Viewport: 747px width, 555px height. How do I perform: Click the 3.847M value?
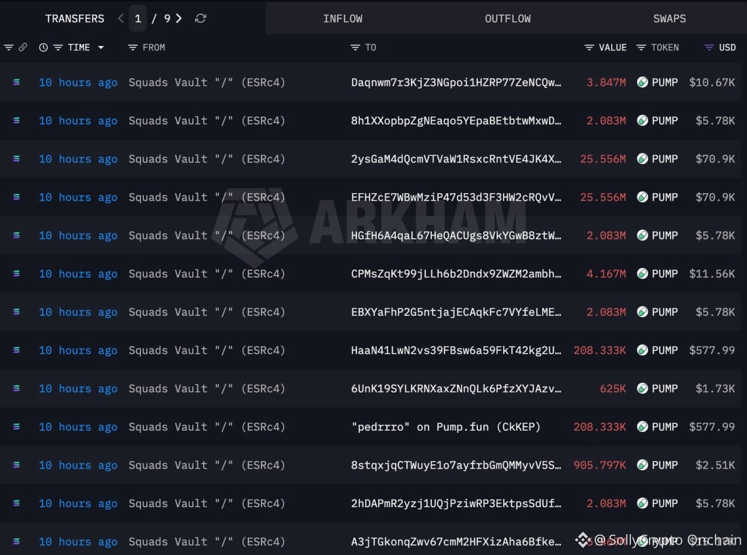tap(606, 82)
